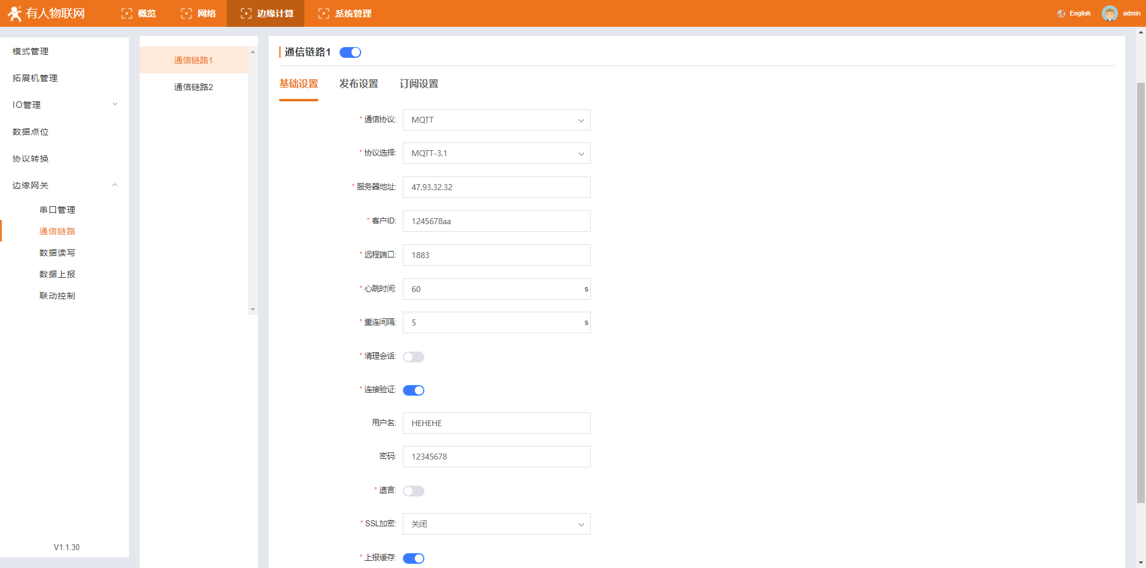Open the 通信协议 MQTT dropdown

(497, 120)
